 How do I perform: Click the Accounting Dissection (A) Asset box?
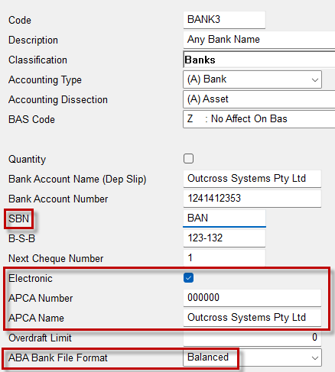pyautogui.click(x=259, y=99)
